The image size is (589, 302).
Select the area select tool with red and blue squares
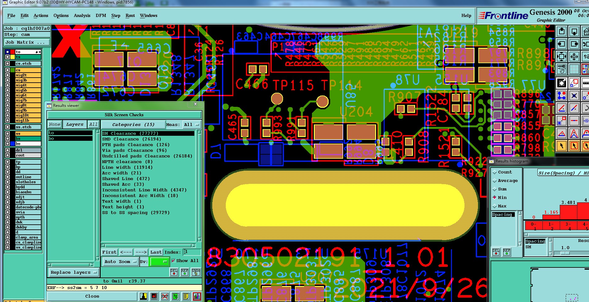point(574,83)
